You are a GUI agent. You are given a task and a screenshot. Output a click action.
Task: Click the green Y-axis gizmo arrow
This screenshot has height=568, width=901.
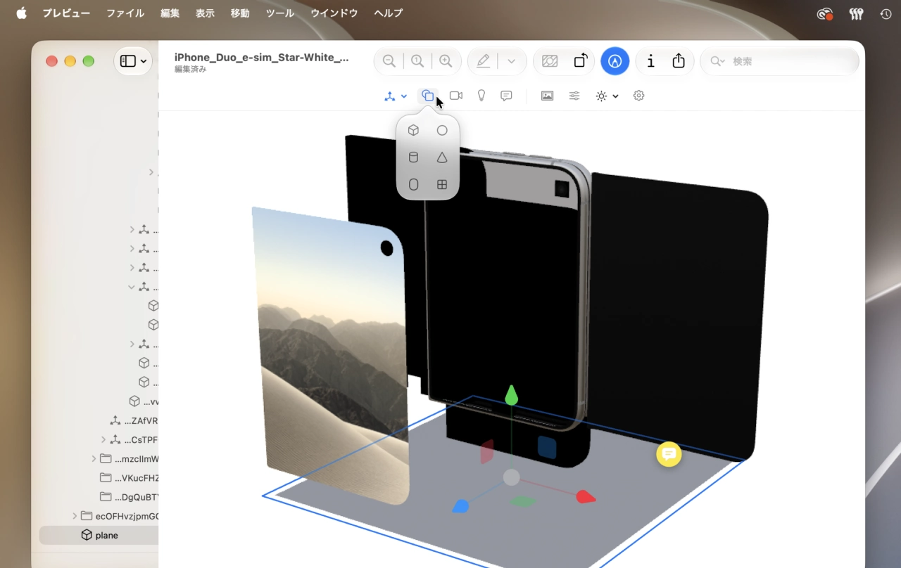tap(512, 395)
